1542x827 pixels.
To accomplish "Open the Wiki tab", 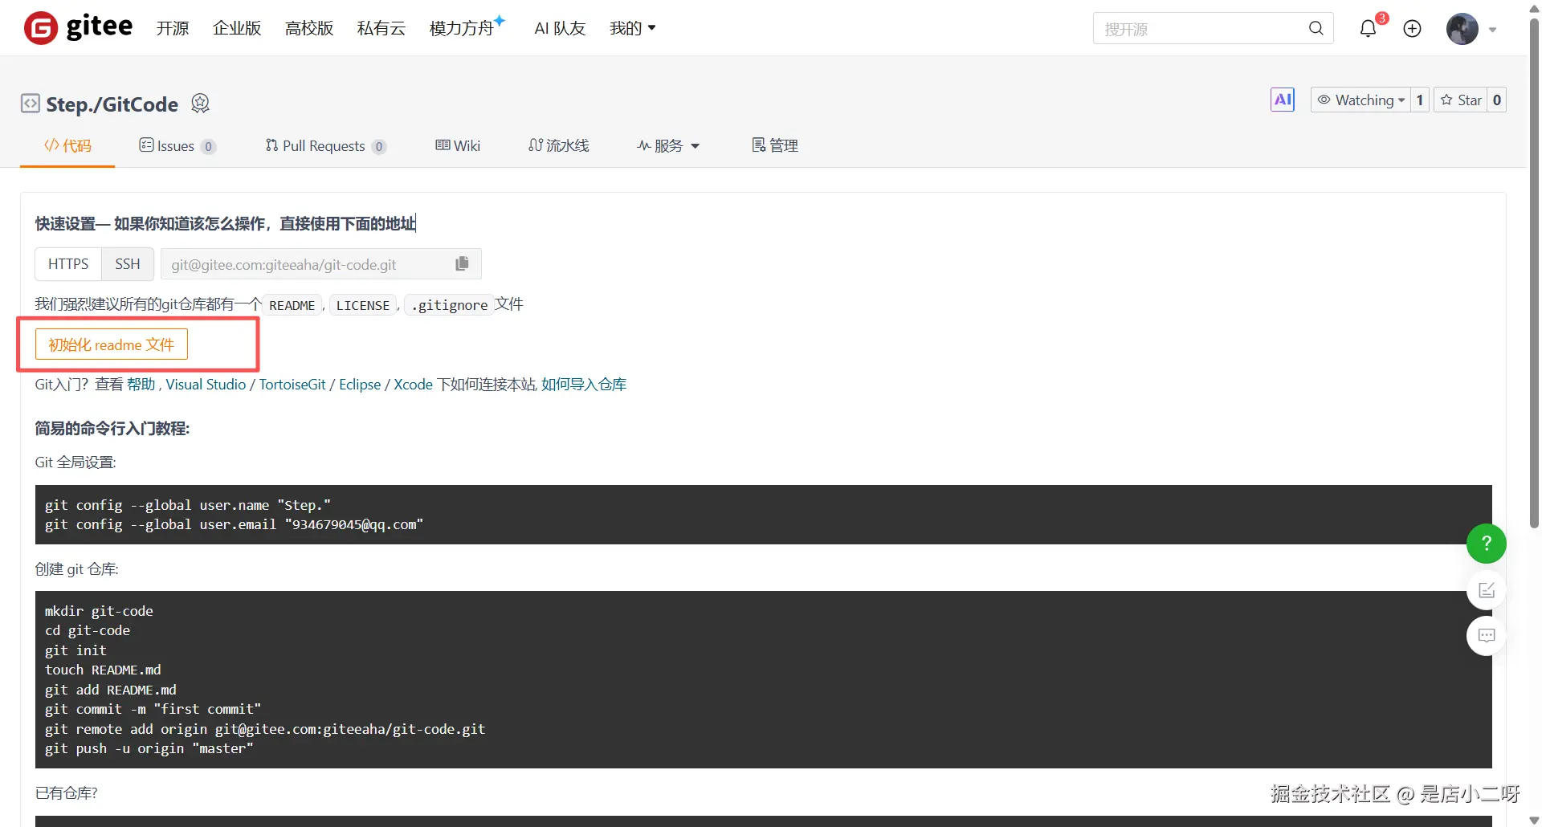I will [x=458, y=145].
